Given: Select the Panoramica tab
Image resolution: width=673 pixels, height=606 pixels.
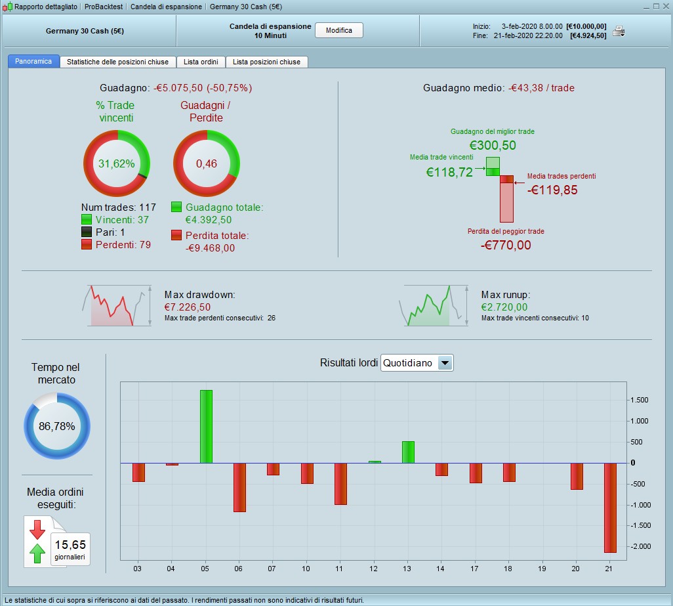Looking at the screenshot, I should [x=33, y=61].
